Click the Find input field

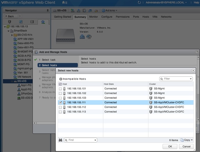tap(81, 140)
